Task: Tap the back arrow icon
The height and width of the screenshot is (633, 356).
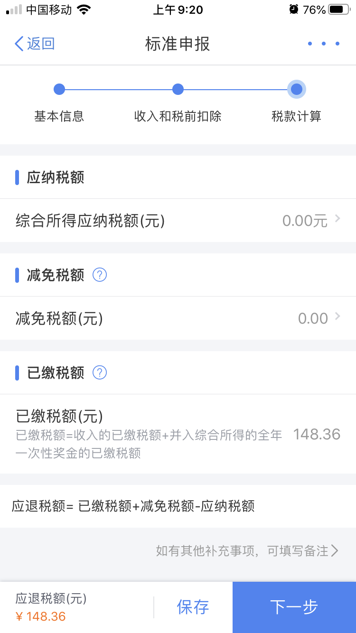Action: (x=19, y=44)
